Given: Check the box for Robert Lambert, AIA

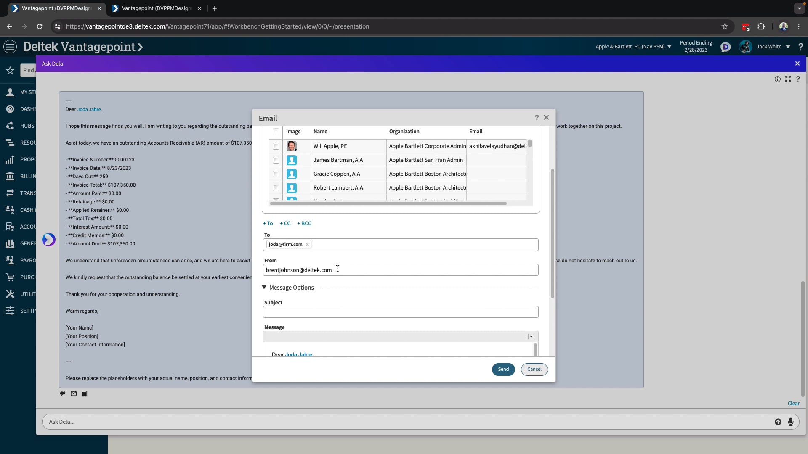Looking at the screenshot, I should [276, 188].
